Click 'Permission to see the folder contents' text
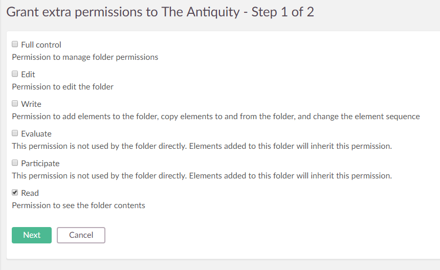This screenshot has width=440, height=270. pos(79,206)
